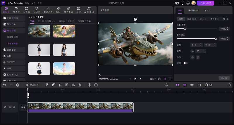Click the redo arrow in timeline toolbar
Viewport: 234px width, 125px height.
(x=11, y=85)
